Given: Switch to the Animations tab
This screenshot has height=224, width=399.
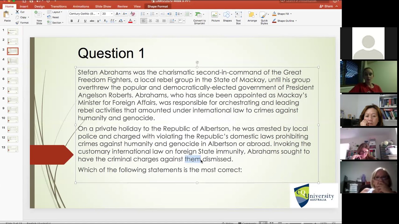Looking at the screenshot, I should click(x=81, y=6).
